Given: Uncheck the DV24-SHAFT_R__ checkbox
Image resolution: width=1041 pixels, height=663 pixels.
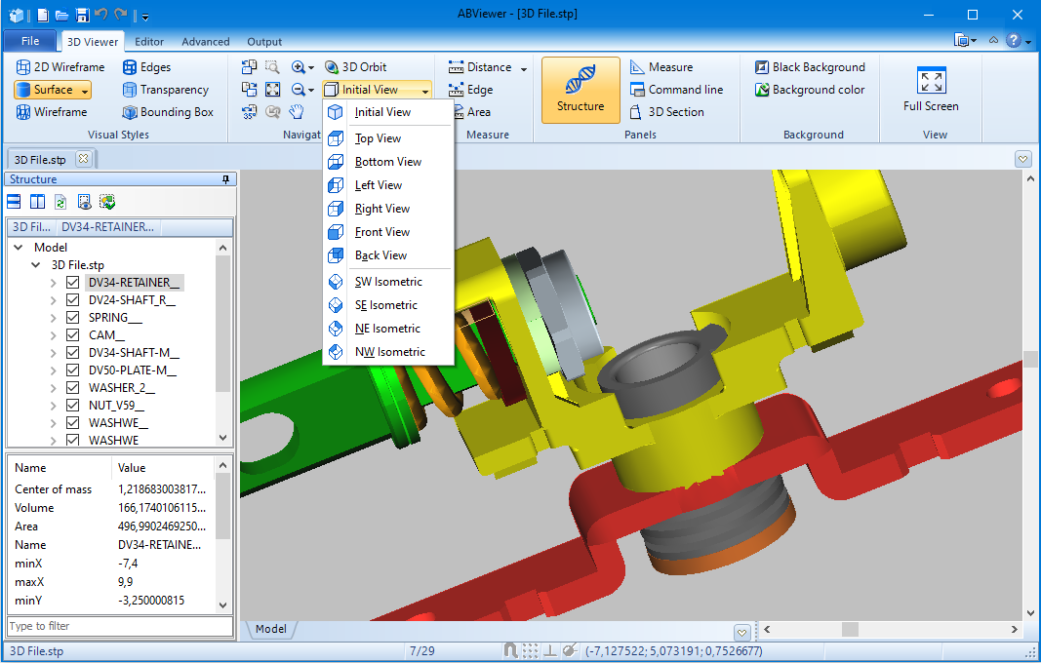Looking at the screenshot, I should point(73,300).
